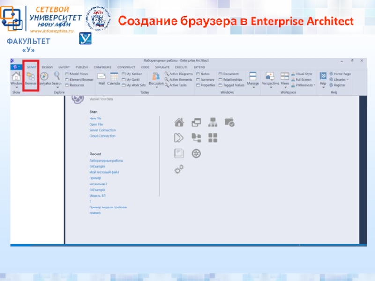Open recent file 'Мой тестовый файл'

pyautogui.click(x=104, y=172)
